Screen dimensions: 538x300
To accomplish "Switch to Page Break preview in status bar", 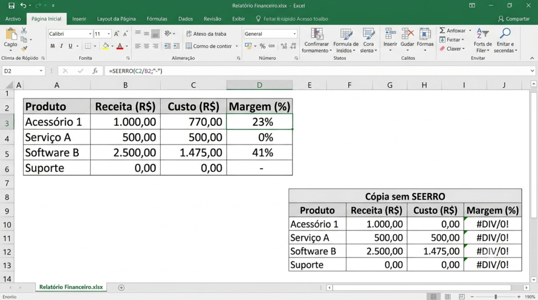I will (x=461, y=296).
